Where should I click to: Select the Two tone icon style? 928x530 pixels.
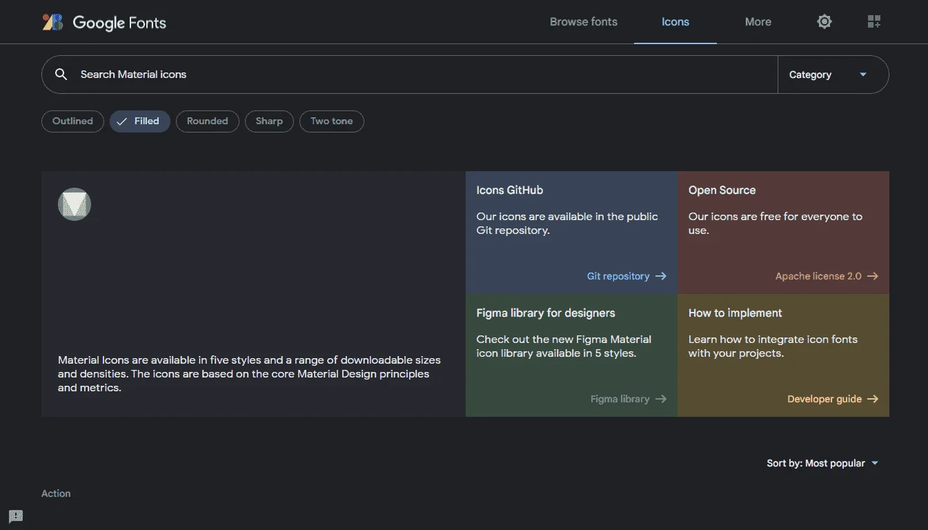(332, 121)
